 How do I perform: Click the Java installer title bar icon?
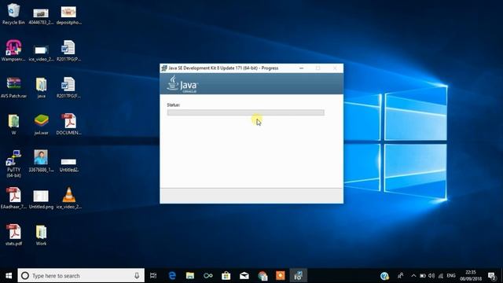tap(164, 68)
